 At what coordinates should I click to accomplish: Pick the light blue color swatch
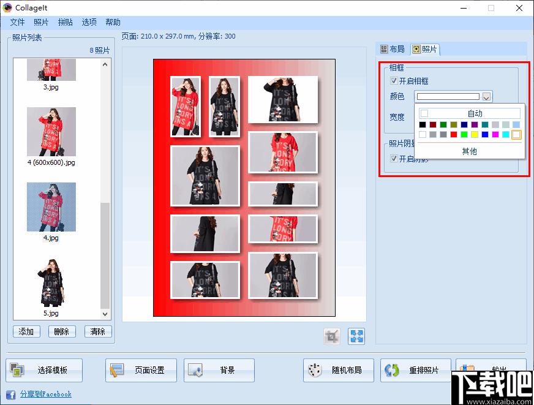coord(516,124)
